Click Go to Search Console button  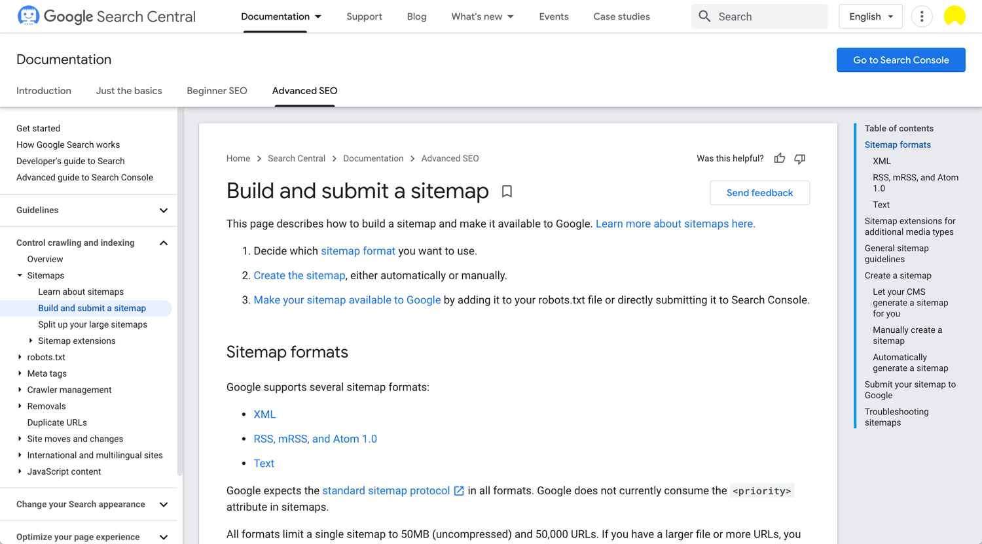[x=901, y=60]
